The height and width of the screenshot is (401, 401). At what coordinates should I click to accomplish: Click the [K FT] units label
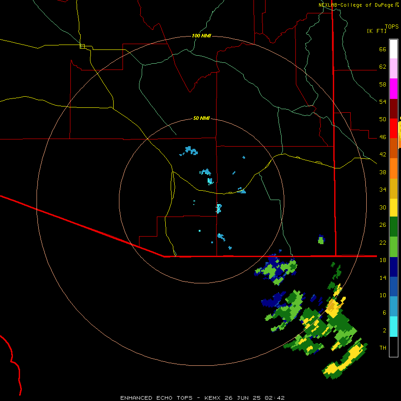(376, 31)
